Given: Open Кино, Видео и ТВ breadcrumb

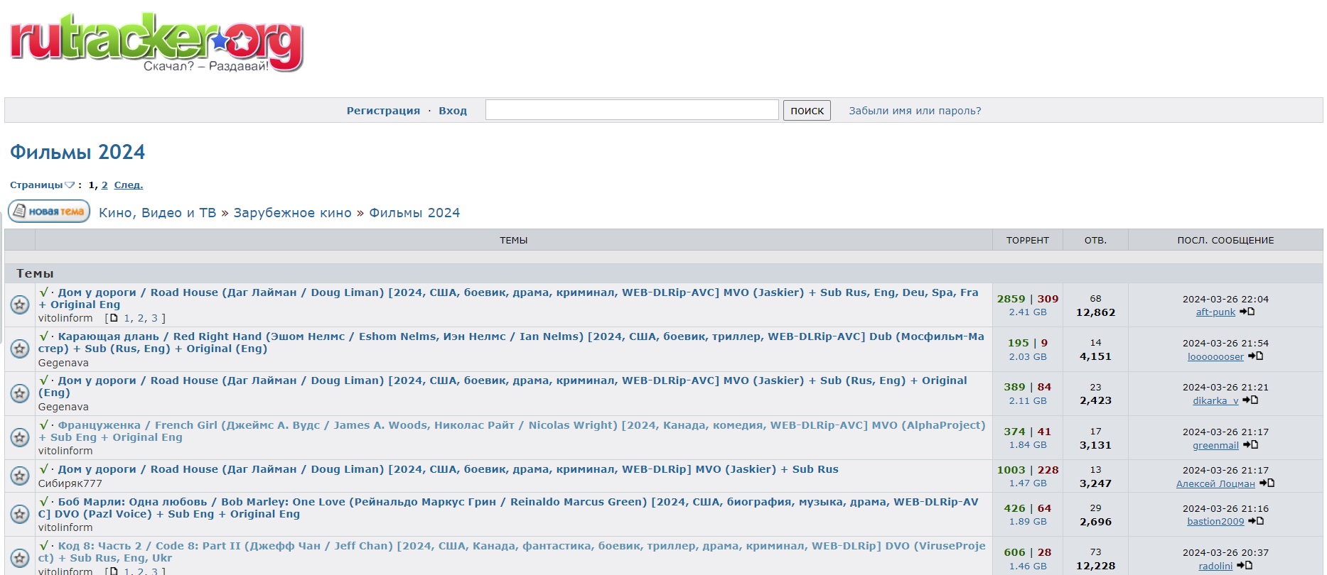Looking at the screenshot, I should tap(157, 213).
